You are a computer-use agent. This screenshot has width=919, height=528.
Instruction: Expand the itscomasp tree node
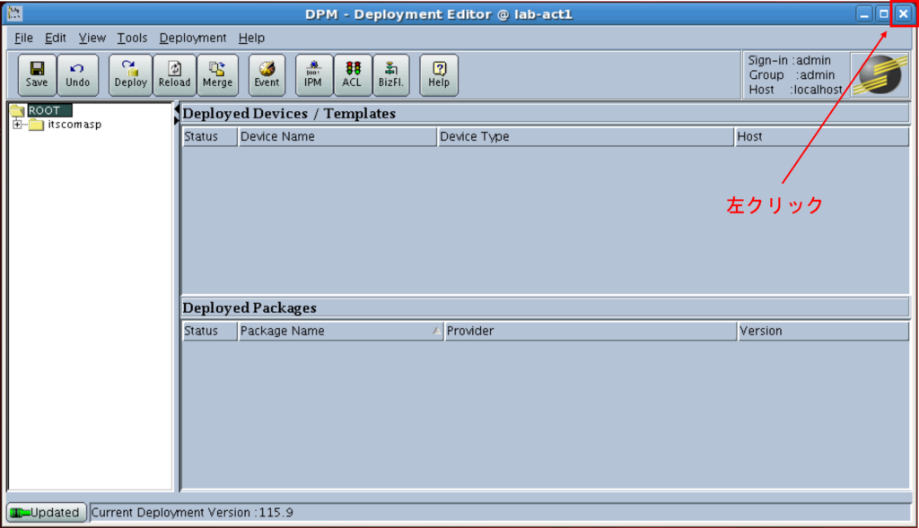click(17, 124)
